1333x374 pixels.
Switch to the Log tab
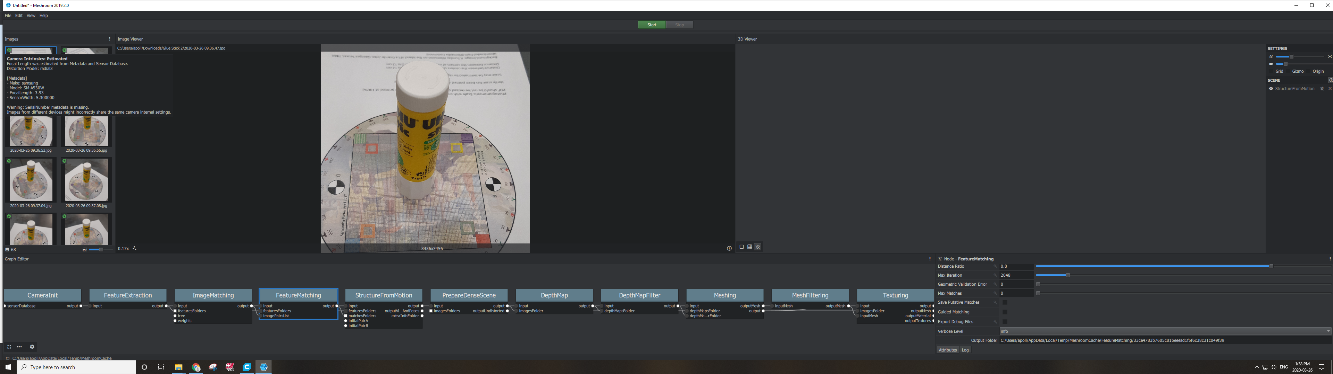coord(965,350)
